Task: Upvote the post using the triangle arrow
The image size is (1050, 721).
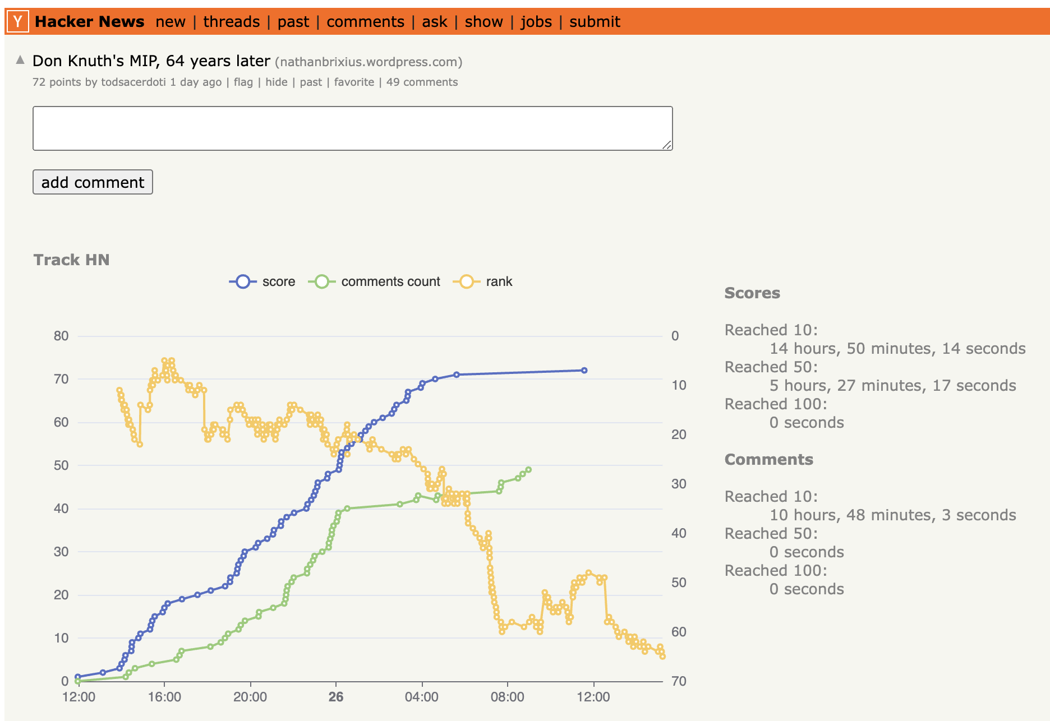Action: pyautogui.click(x=20, y=59)
